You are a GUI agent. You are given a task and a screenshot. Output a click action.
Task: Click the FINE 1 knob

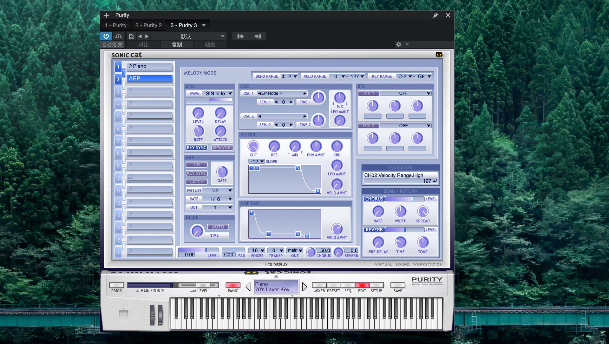[x=318, y=97]
